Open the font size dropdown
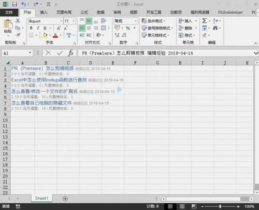259x210 pixels. point(74,21)
